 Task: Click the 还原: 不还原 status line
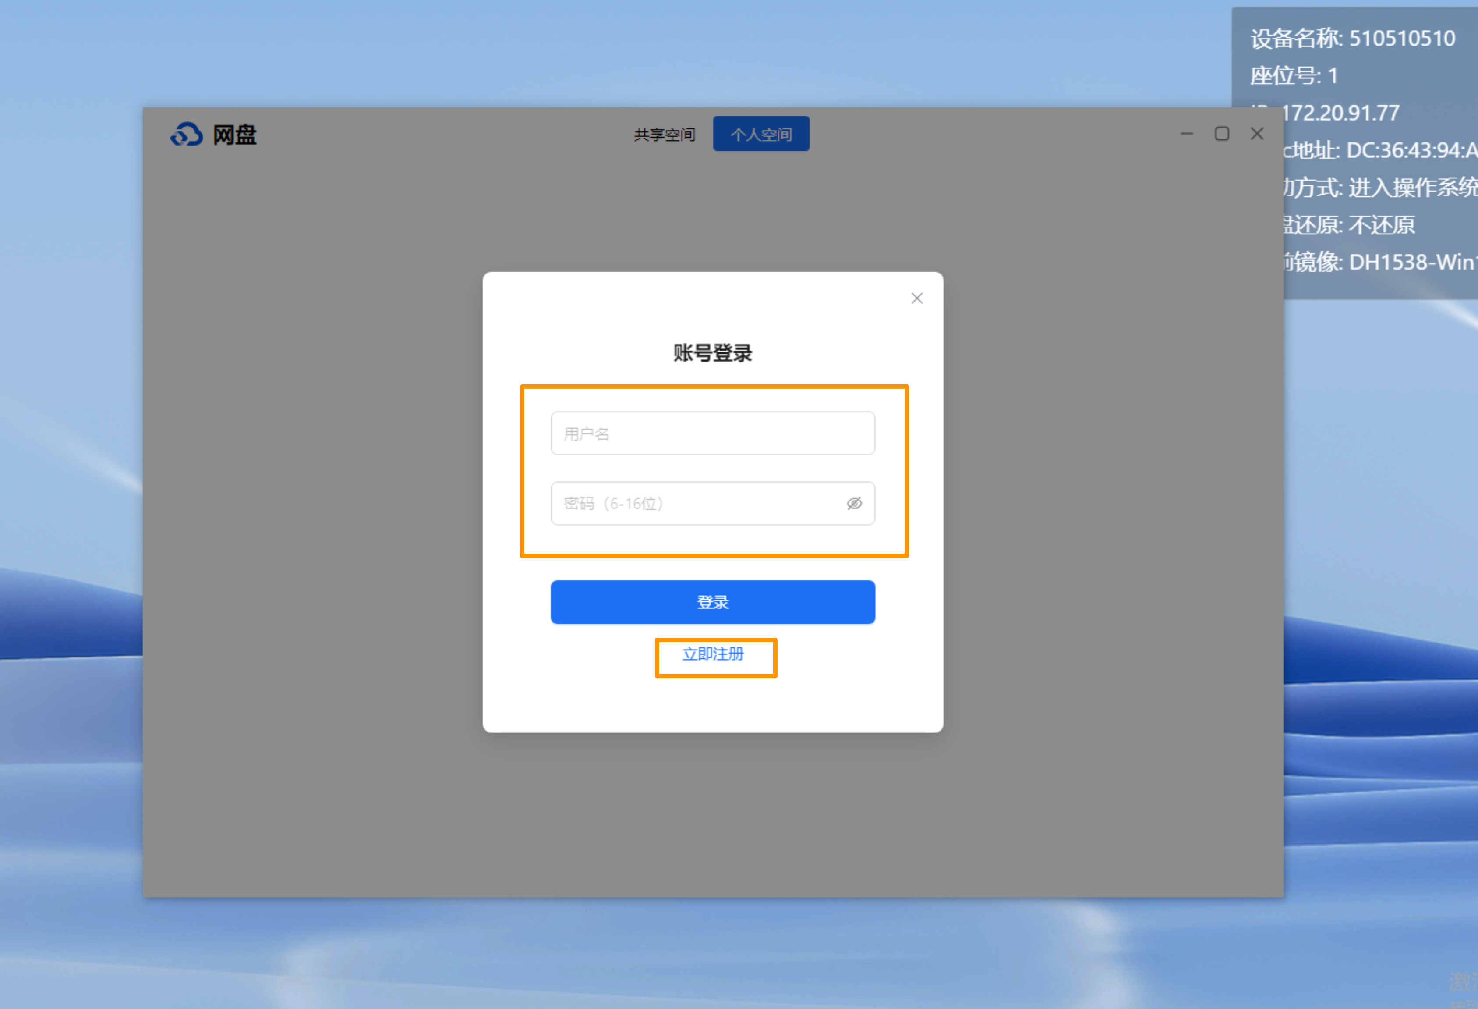[1350, 225]
